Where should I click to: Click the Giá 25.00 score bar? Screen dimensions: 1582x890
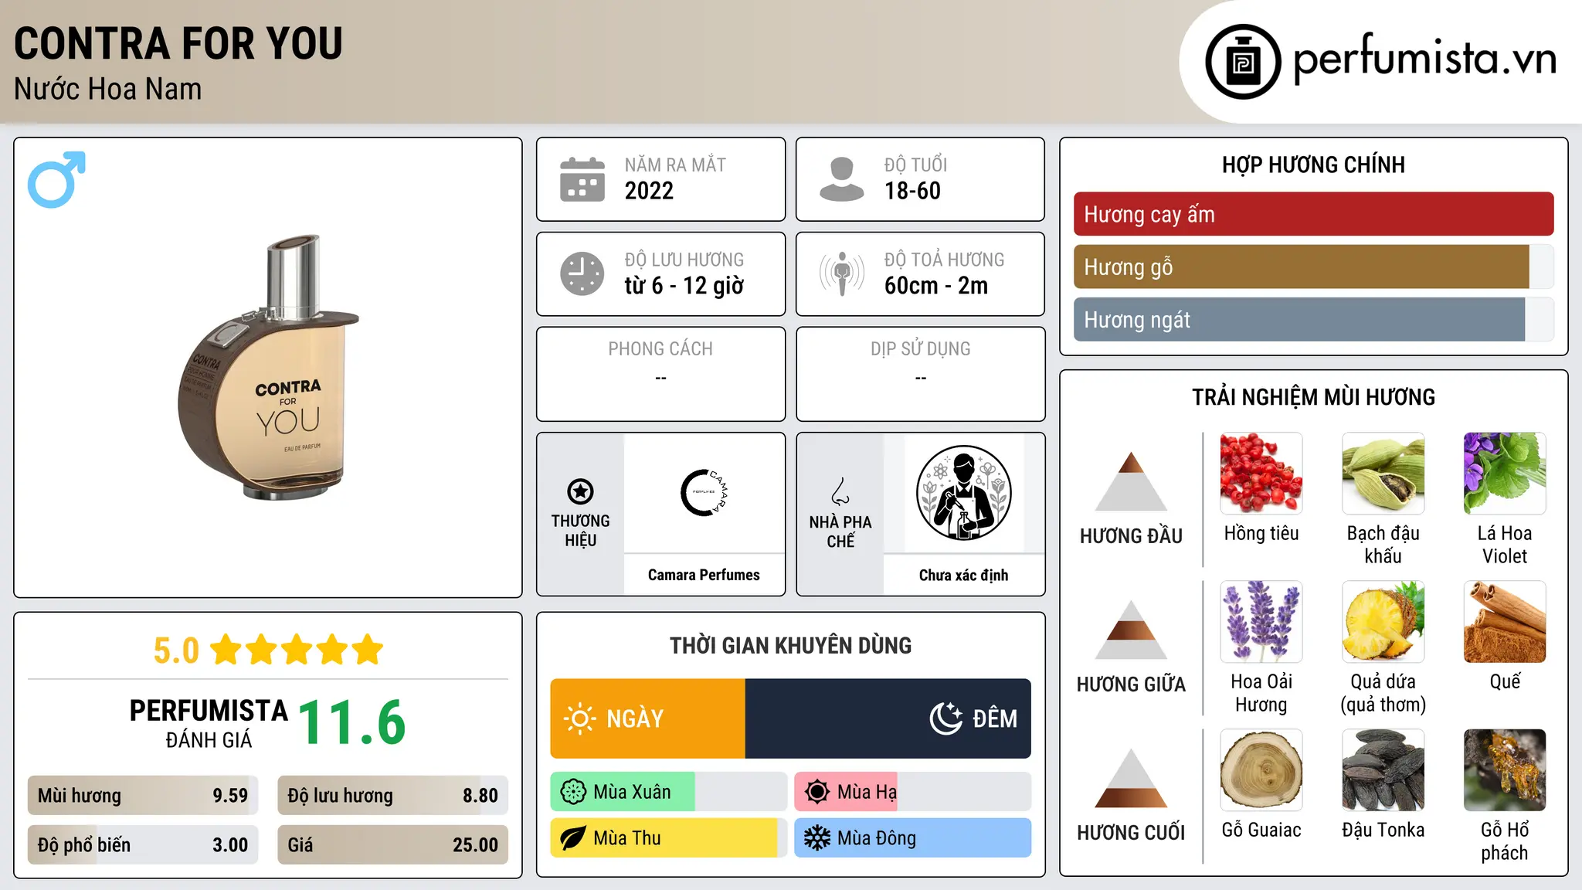(392, 844)
